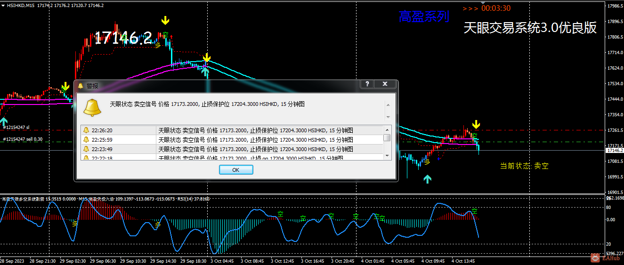Screen dimensions: 624x265
Task: Click 17986.2 on the price scale
Action: coord(616,6)
